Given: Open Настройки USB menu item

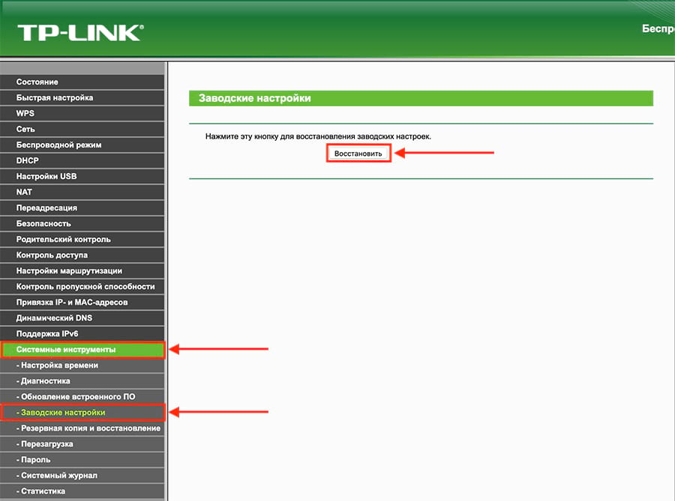Looking at the screenshot, I should coord(82,176).
